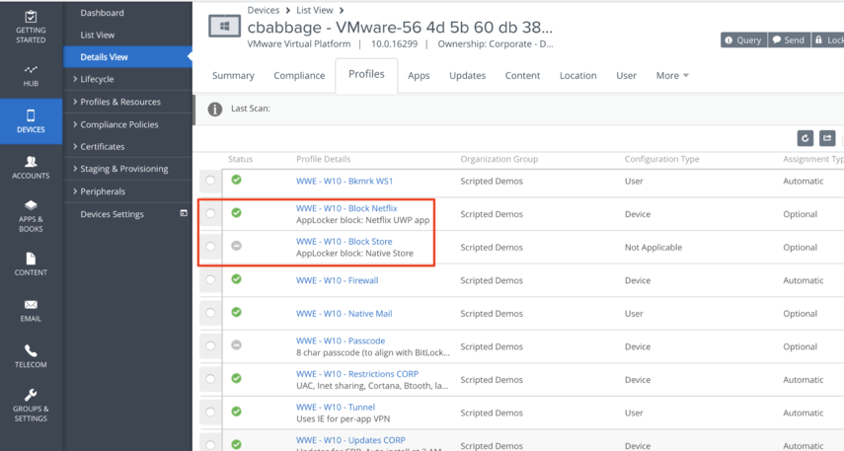This screenshot has height=451, width=844.
Task: Click the refresh icon above the table
Action: 805,139
